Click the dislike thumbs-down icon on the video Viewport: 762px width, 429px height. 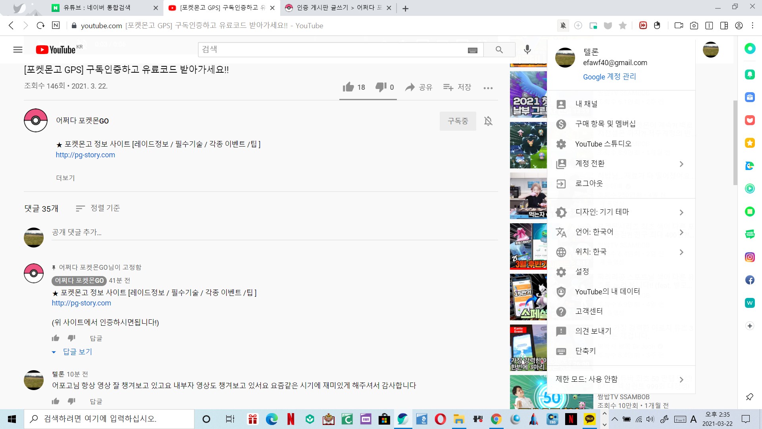coord(381,87)
